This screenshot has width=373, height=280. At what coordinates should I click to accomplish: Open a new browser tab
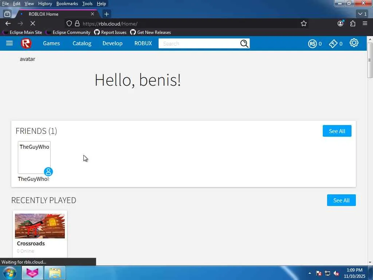click(106, 14)
